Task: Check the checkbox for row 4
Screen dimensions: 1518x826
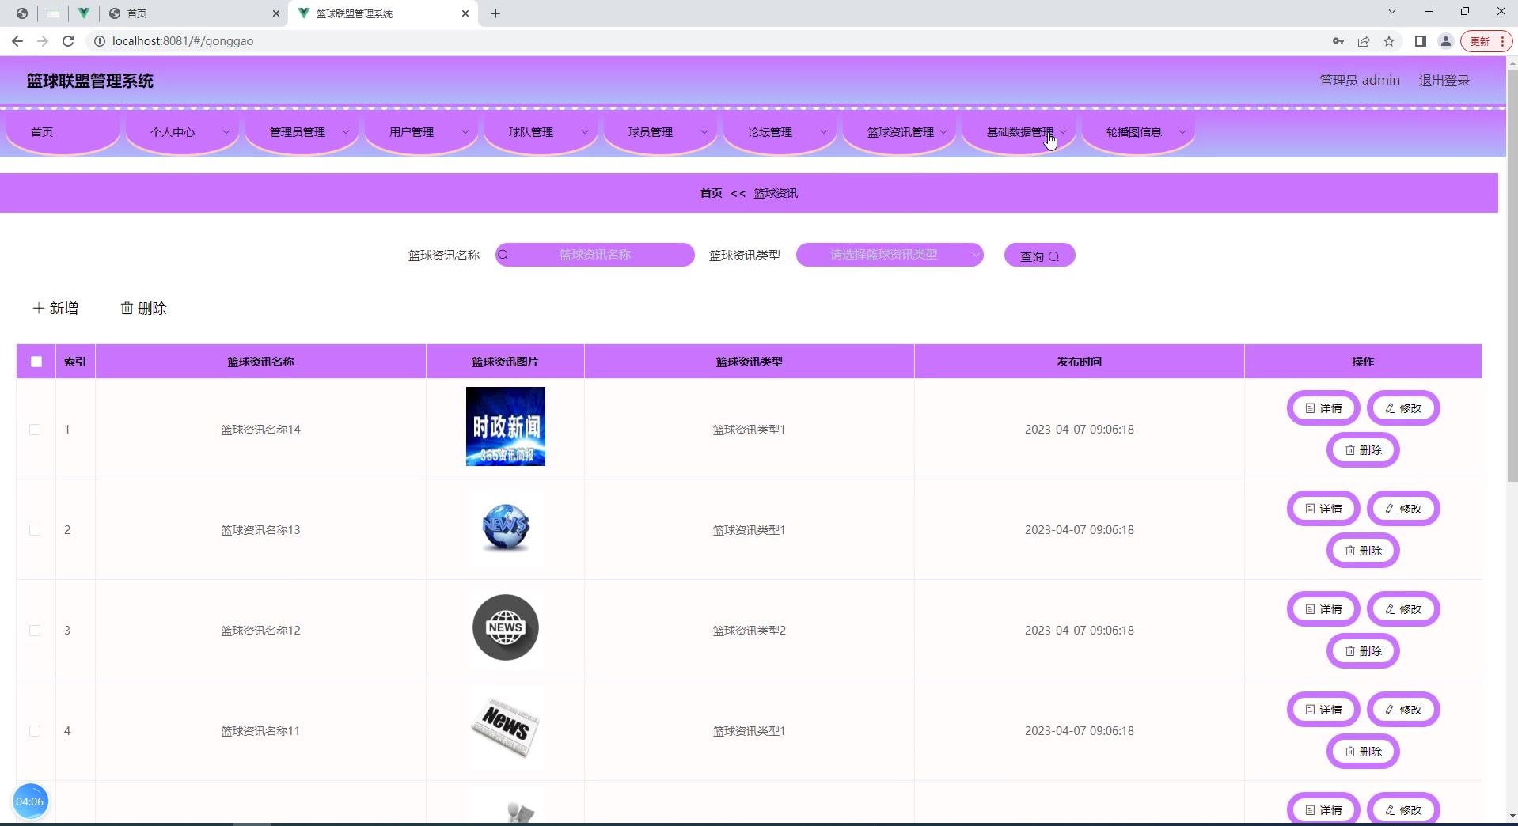Action: (35, 731)
